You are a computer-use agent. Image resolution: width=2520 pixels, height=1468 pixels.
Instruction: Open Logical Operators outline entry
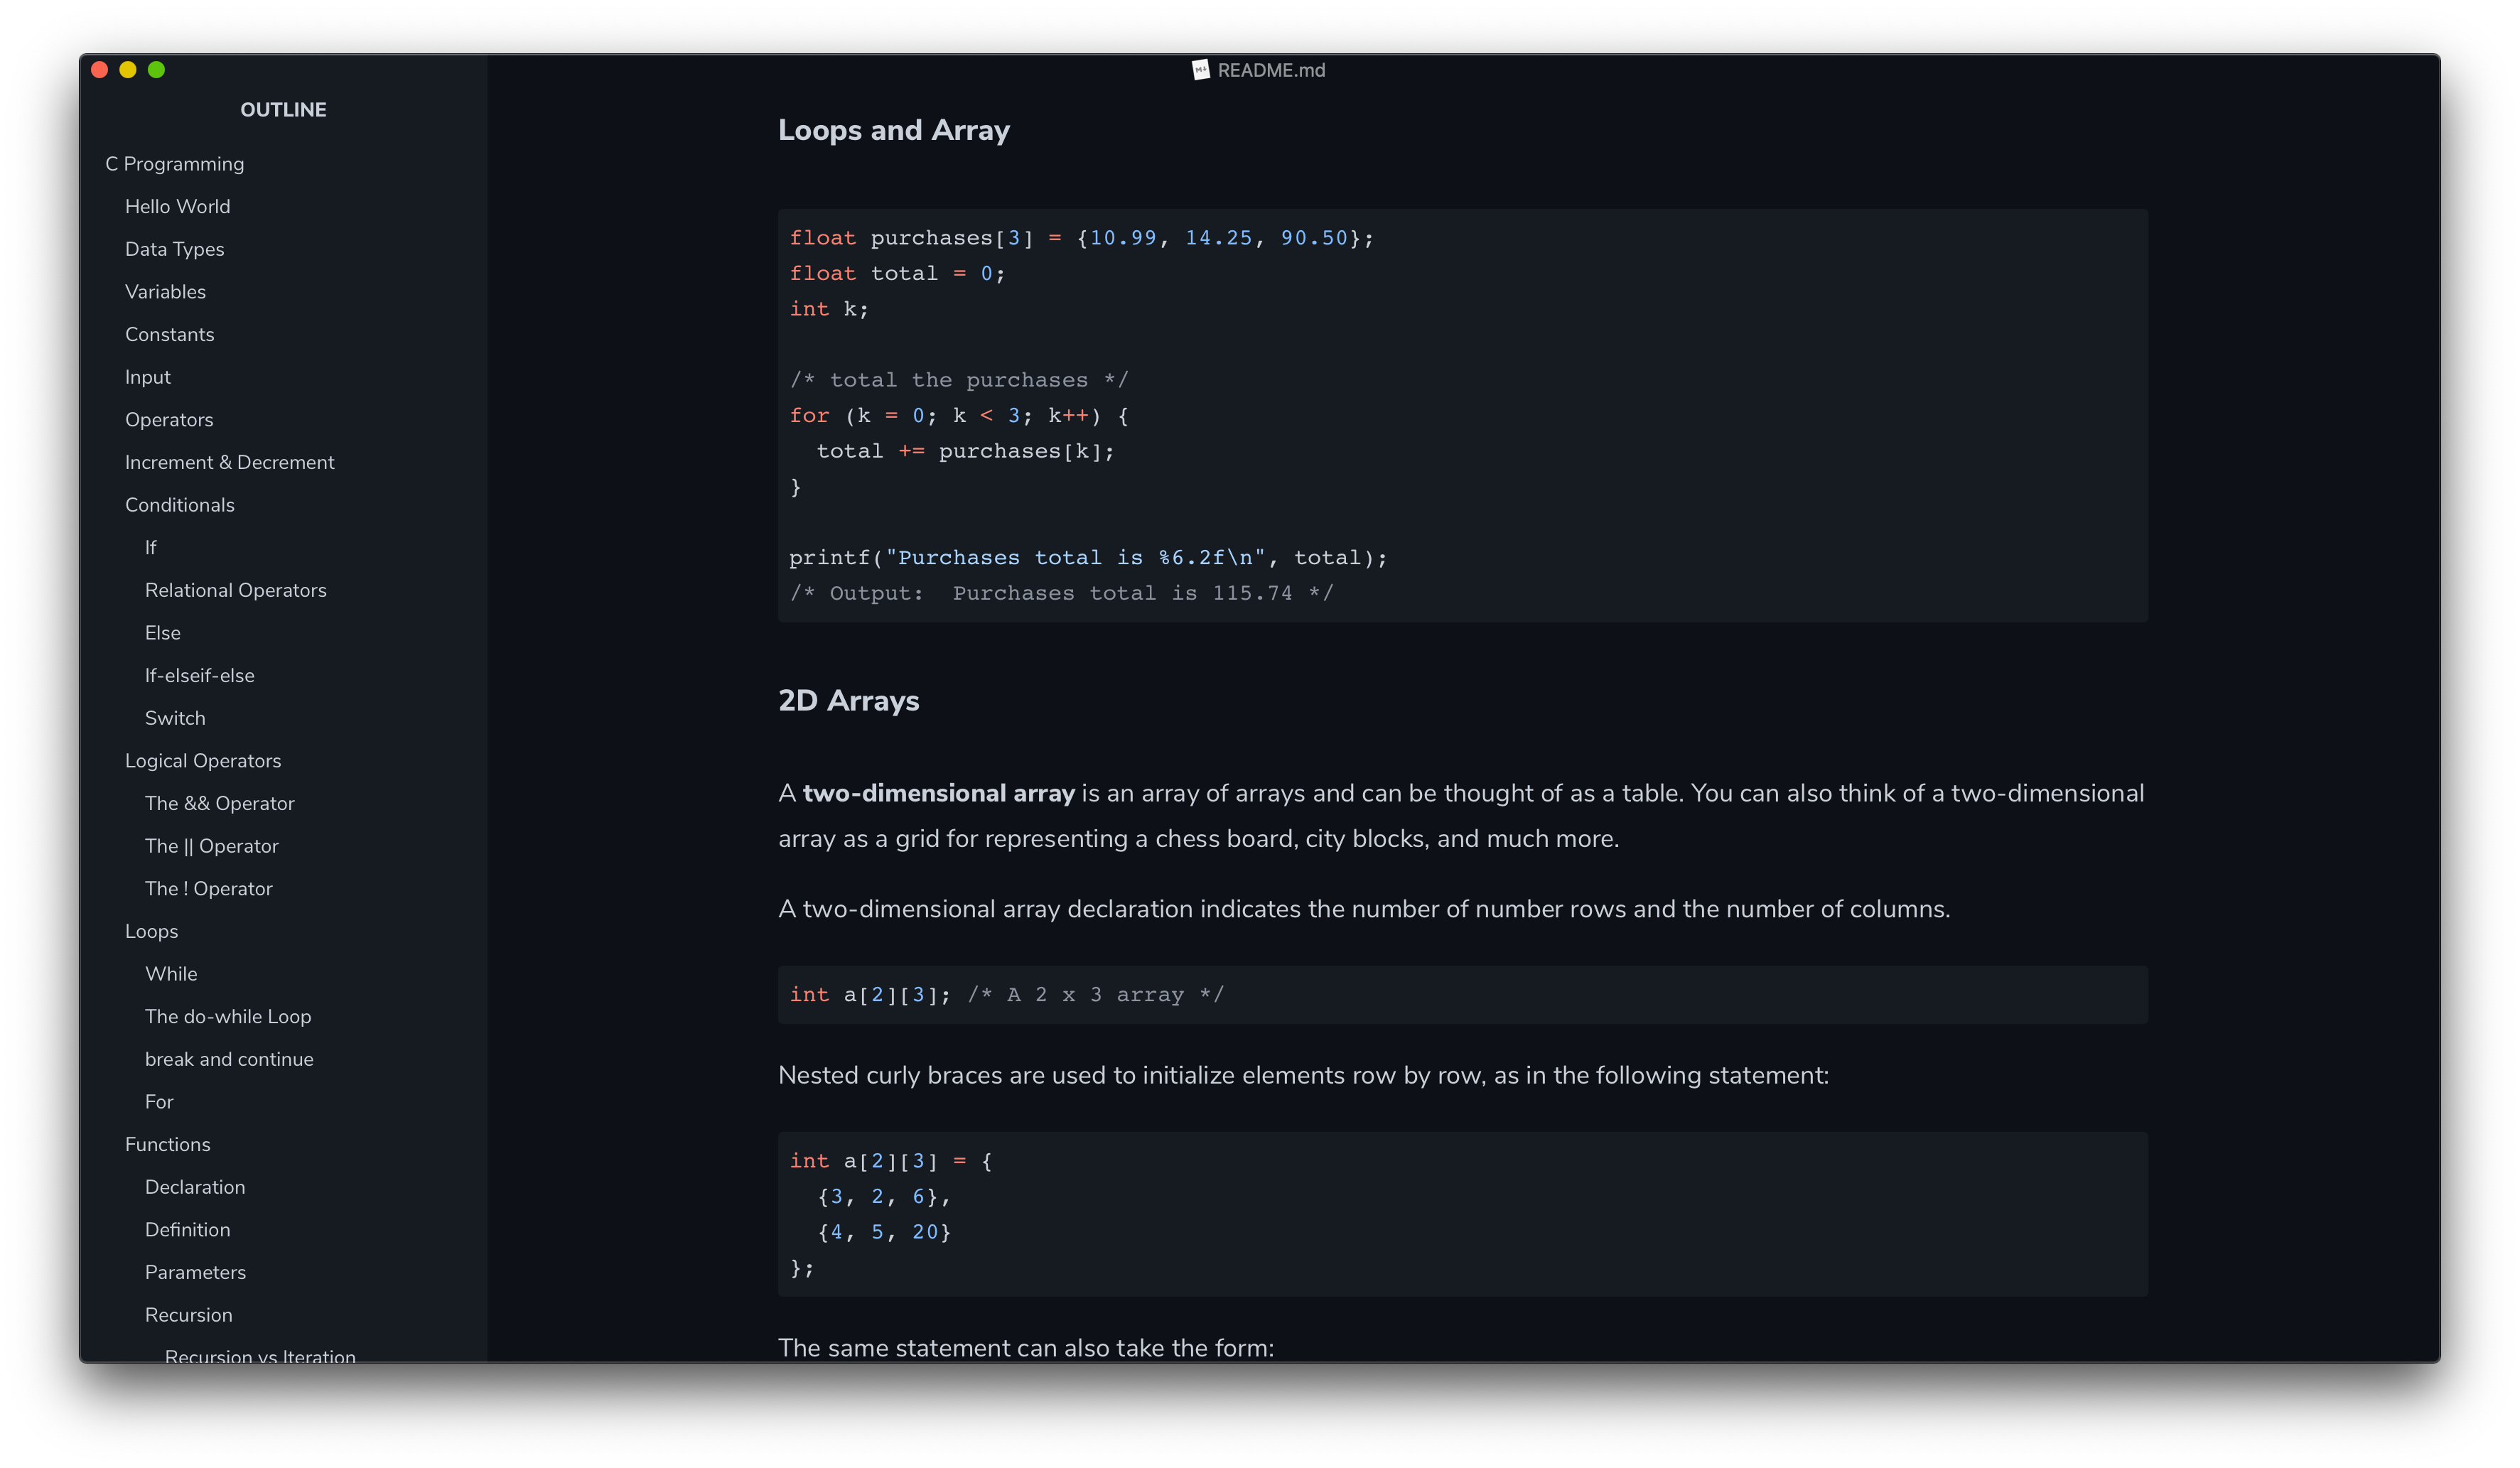(203, 761)
